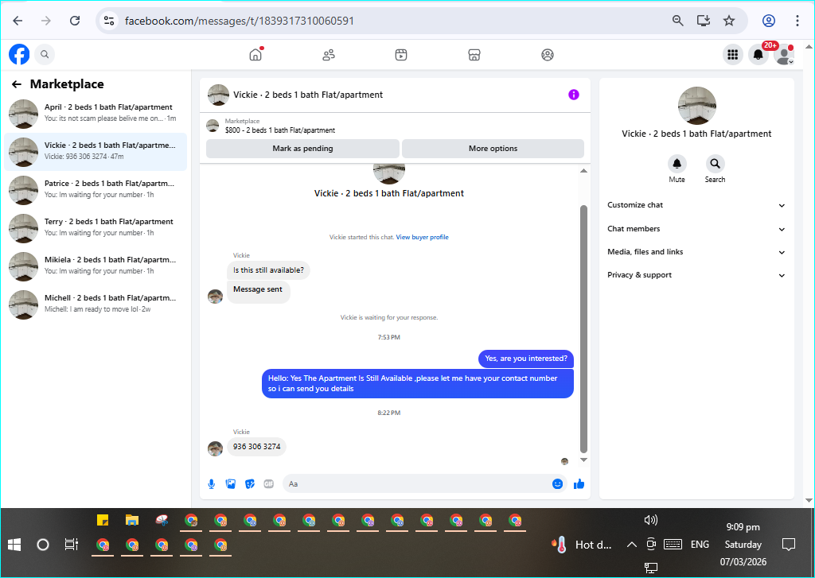Click the Mark as pending button
This screenshot has width=815, height=578.
tap(302, 149)
